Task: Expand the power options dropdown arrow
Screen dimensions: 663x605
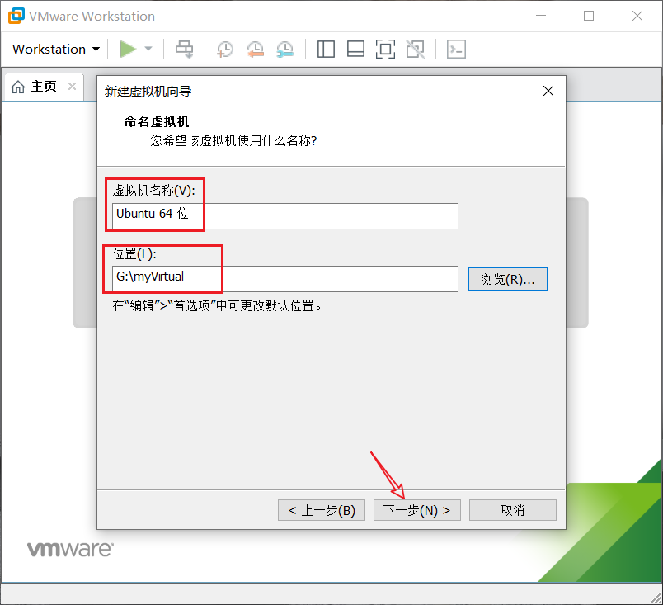Action: [x=148, y=49]
